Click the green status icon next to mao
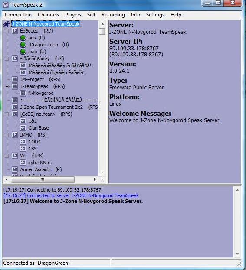 click(x=23, y=52)
